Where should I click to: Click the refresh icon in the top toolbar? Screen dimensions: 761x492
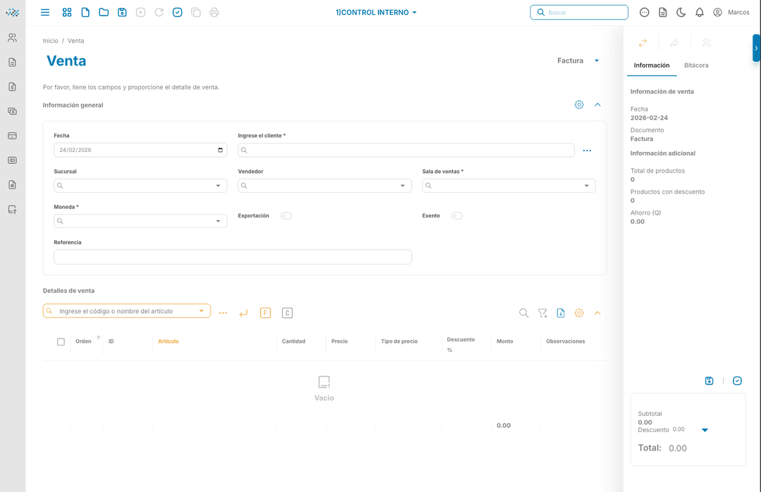point(159,13)
